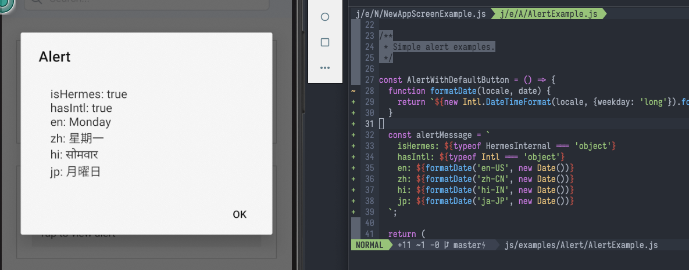
Task: Click the "en: Monday" line in alert
Action: point(81,122)
